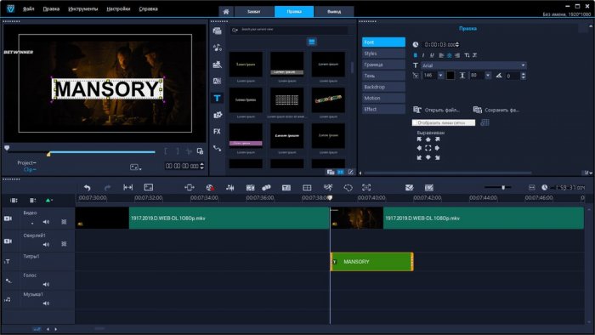The height and width of the screenshot is (335, 595).
Task: Click the black font color swatch
Action: (x=450, y=76)
